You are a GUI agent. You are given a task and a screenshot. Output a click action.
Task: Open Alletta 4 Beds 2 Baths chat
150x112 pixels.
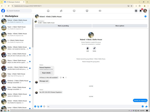[16, 48]
